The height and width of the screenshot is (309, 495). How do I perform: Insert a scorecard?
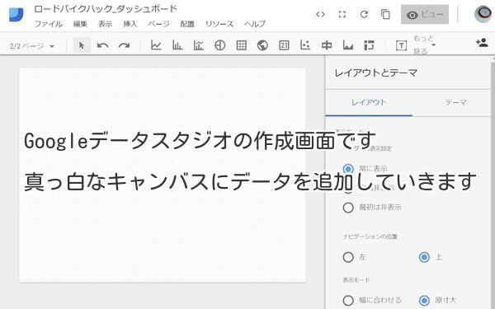(284, 45)
